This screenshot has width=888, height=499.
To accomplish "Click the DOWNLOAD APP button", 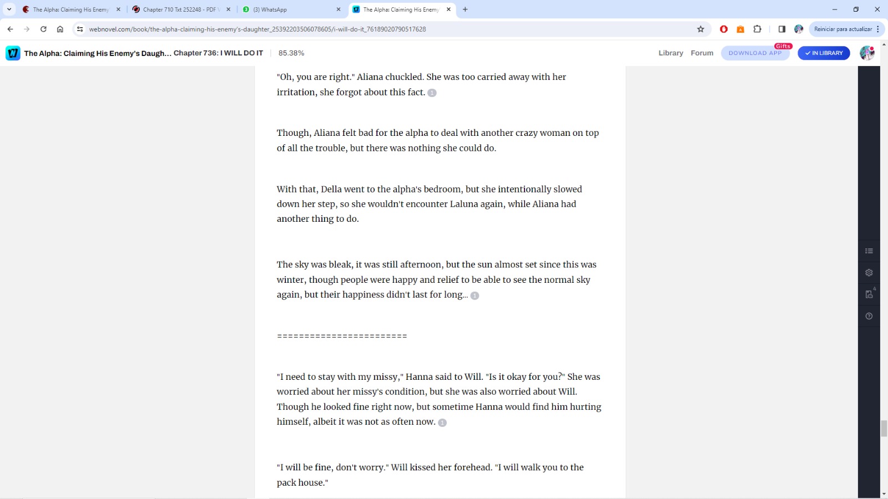I will tap(755, 53).
